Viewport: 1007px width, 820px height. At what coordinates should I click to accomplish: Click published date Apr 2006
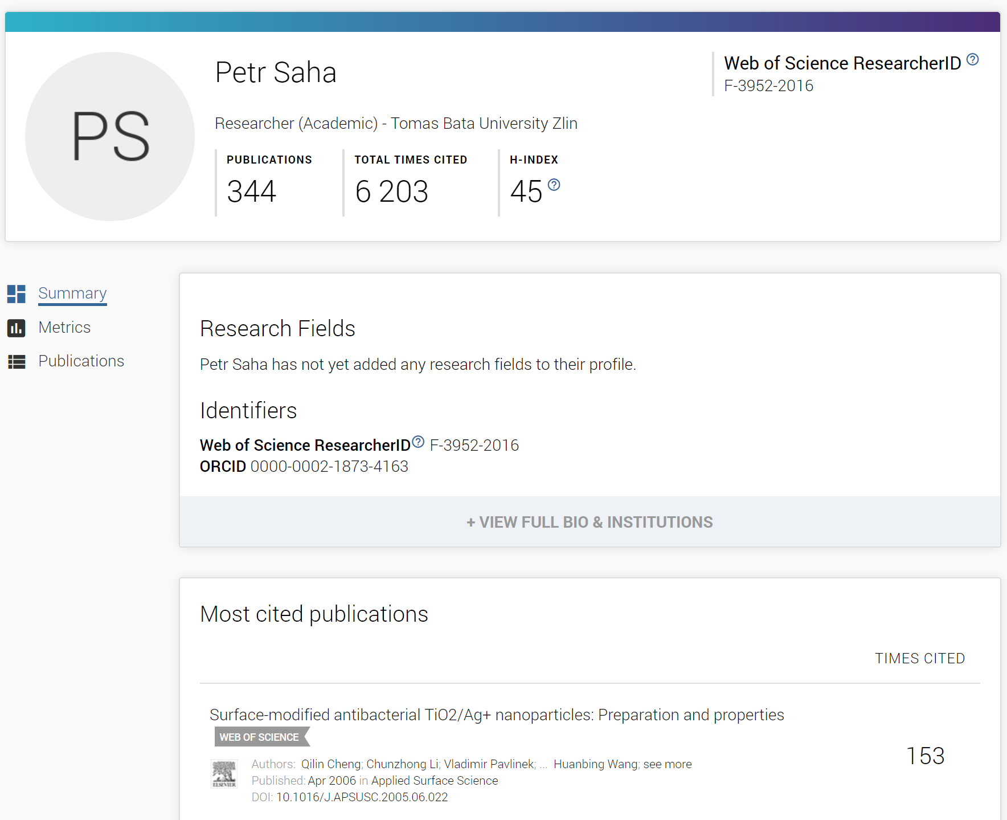coord(331,781)
